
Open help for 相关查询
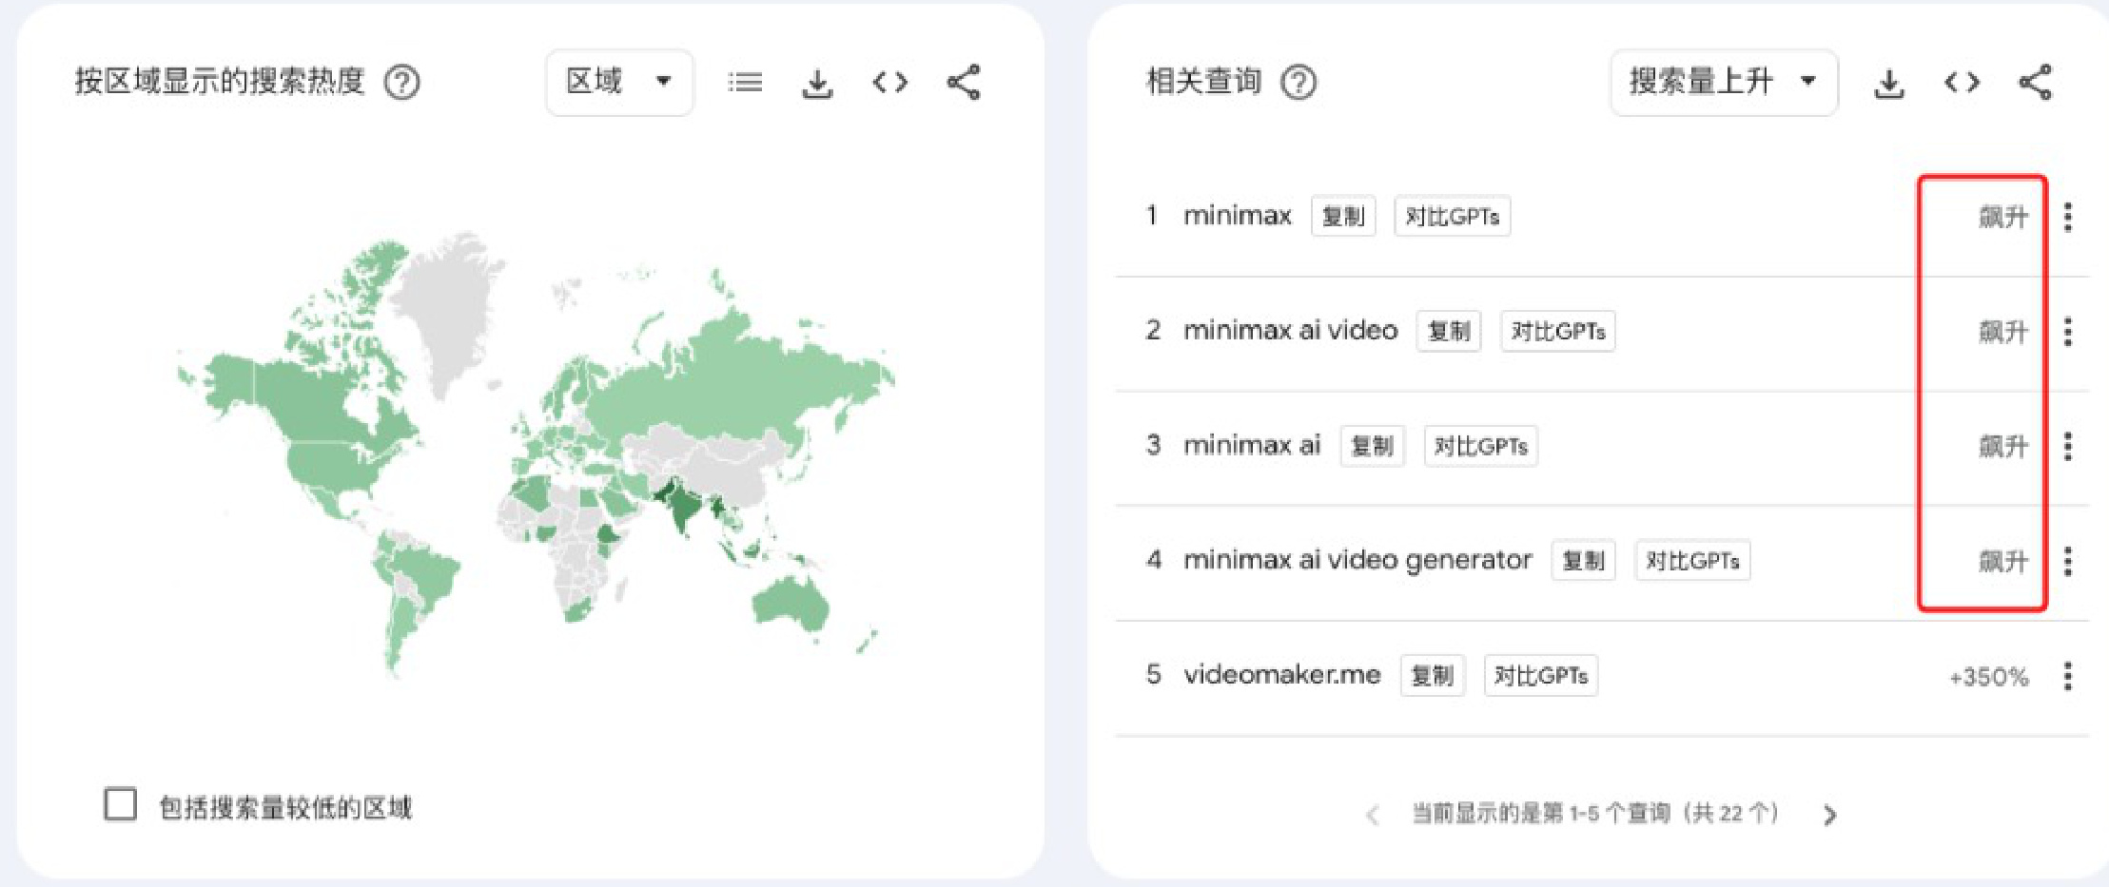[1299, 83]
